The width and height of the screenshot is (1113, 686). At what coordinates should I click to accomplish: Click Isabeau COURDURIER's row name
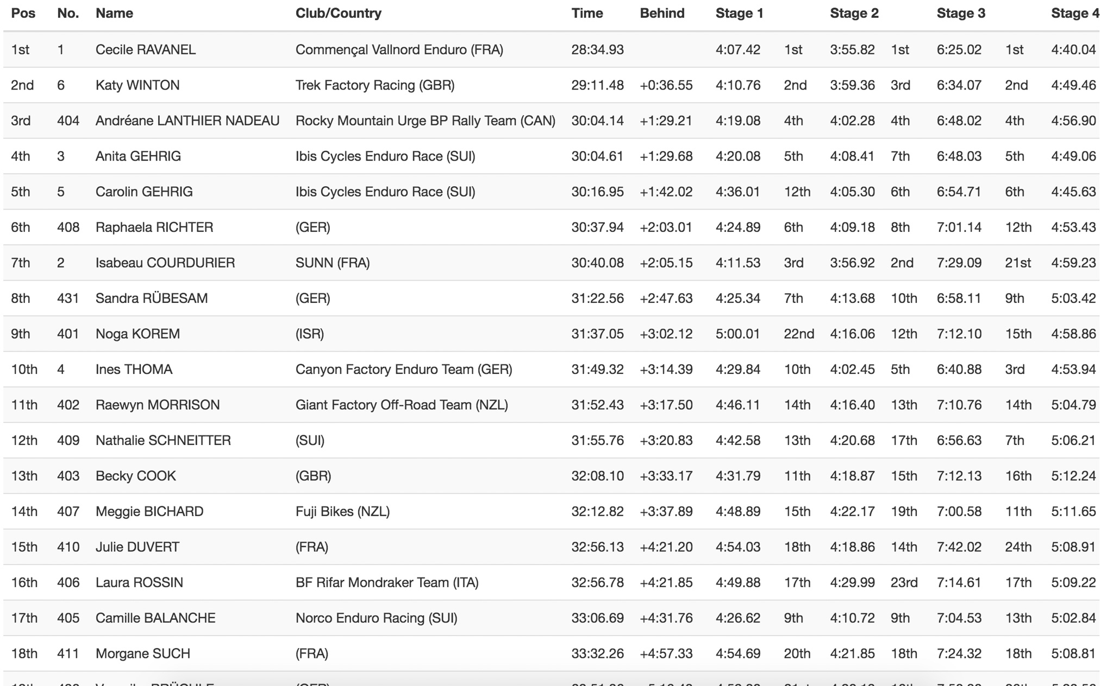(165, 263)
